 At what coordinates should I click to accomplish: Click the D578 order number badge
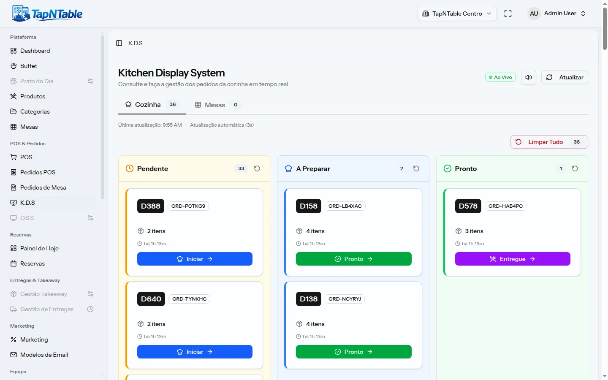468,206
